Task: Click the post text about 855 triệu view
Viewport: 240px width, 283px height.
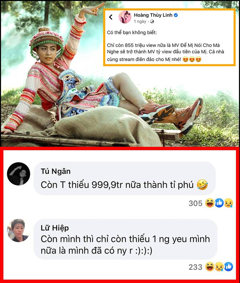Action: coord(166,52)
